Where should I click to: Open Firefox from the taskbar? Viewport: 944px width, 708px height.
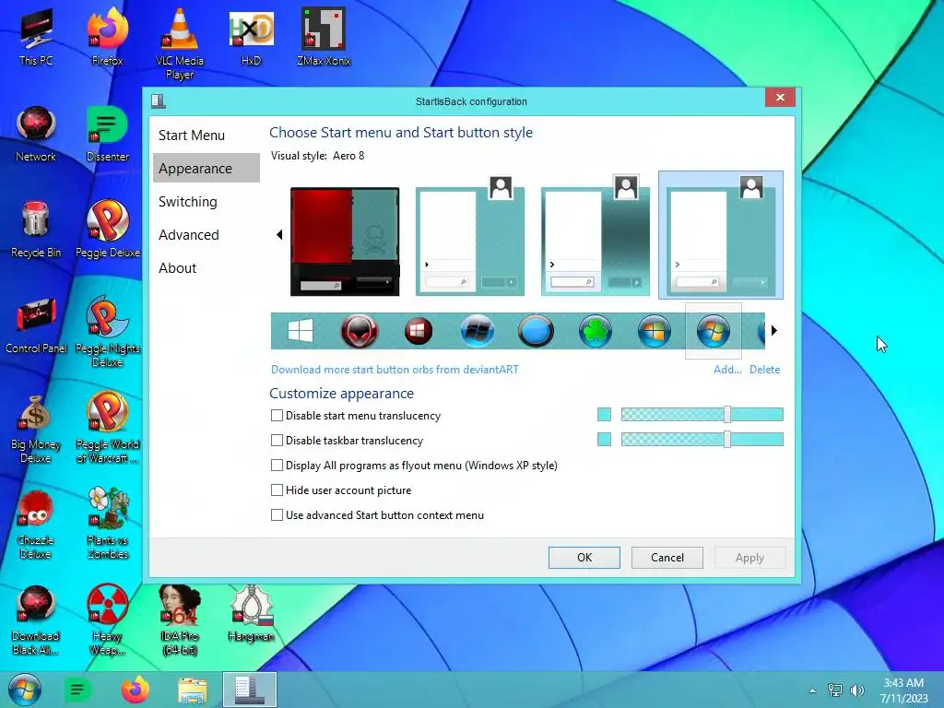tap(136, 690)
